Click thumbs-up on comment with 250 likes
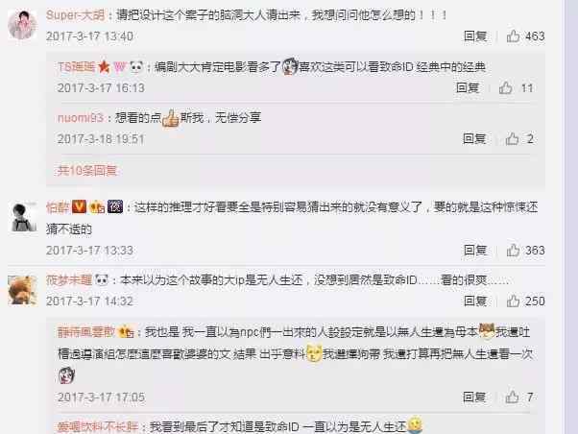 [513, 301]
